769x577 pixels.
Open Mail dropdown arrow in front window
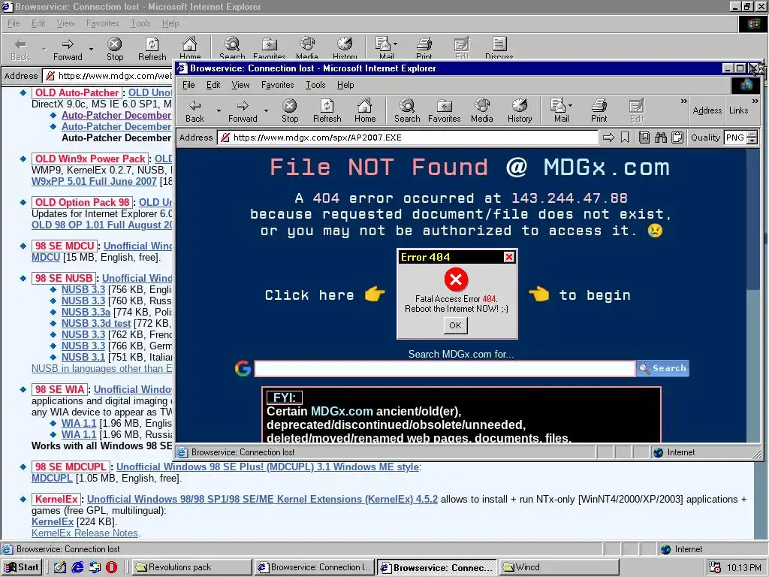(570, 105)
